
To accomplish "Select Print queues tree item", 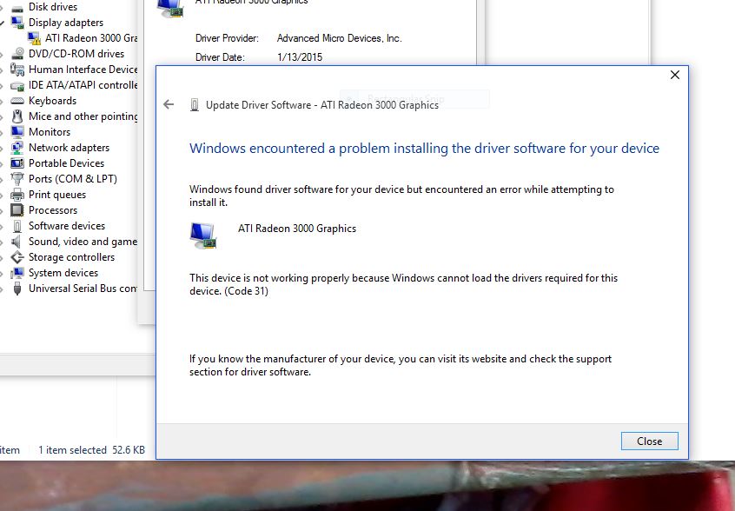I will pyautogui.click(x=57, y=195).
